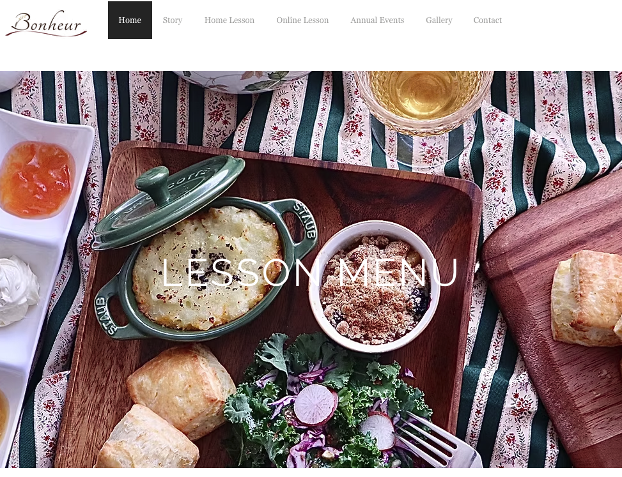Click the green Staub dish lid
The width and height of the screenshot is (622, 477).
tap(167, 202)
